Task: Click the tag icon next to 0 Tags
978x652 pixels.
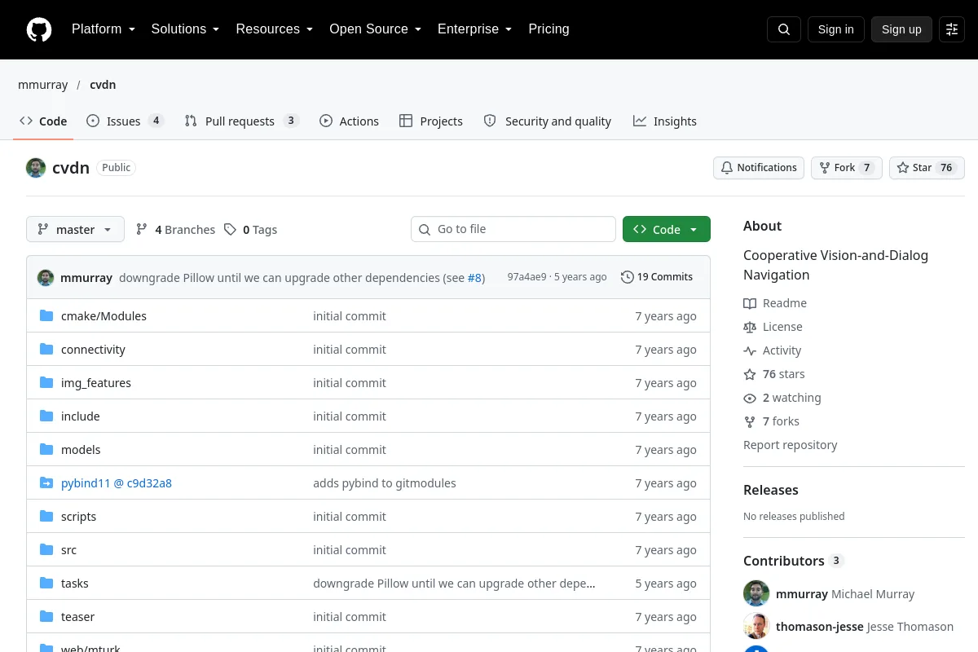Action: tap(230, 230)
